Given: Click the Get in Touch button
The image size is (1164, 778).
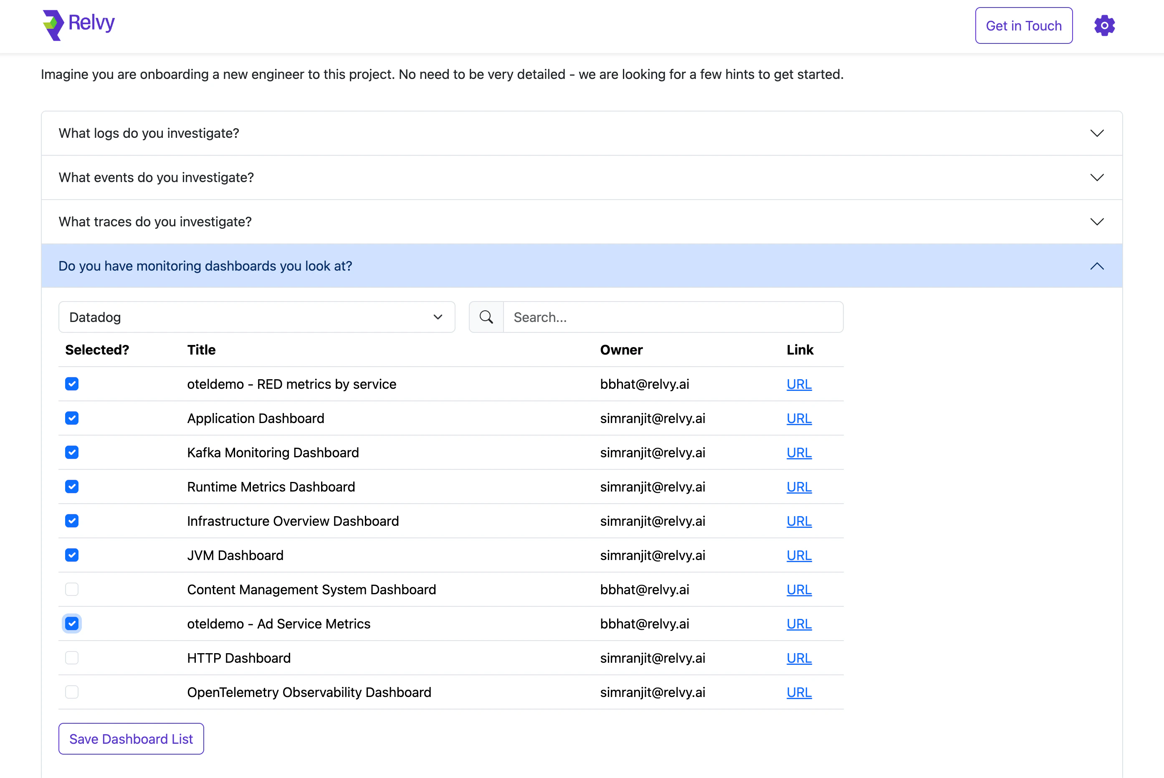Looking at the screenshot, I should pyautogui.click(x=1024, y=25).
